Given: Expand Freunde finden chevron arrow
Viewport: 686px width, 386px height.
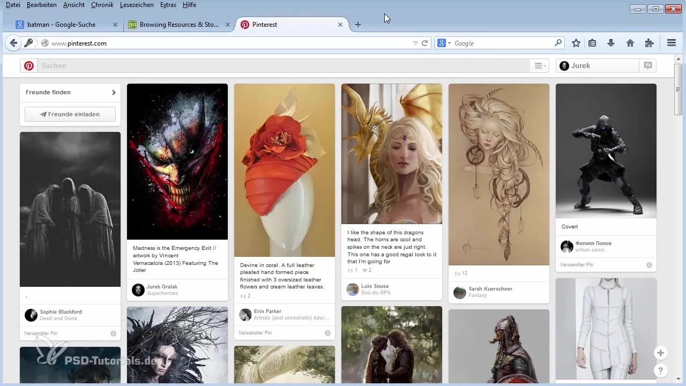Looking at the screenshot, I should click(x=114, y=92).
